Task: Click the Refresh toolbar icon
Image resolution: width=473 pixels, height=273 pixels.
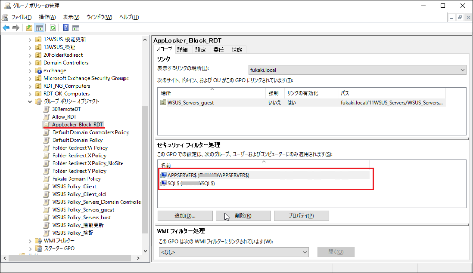Action: point(53,28)
